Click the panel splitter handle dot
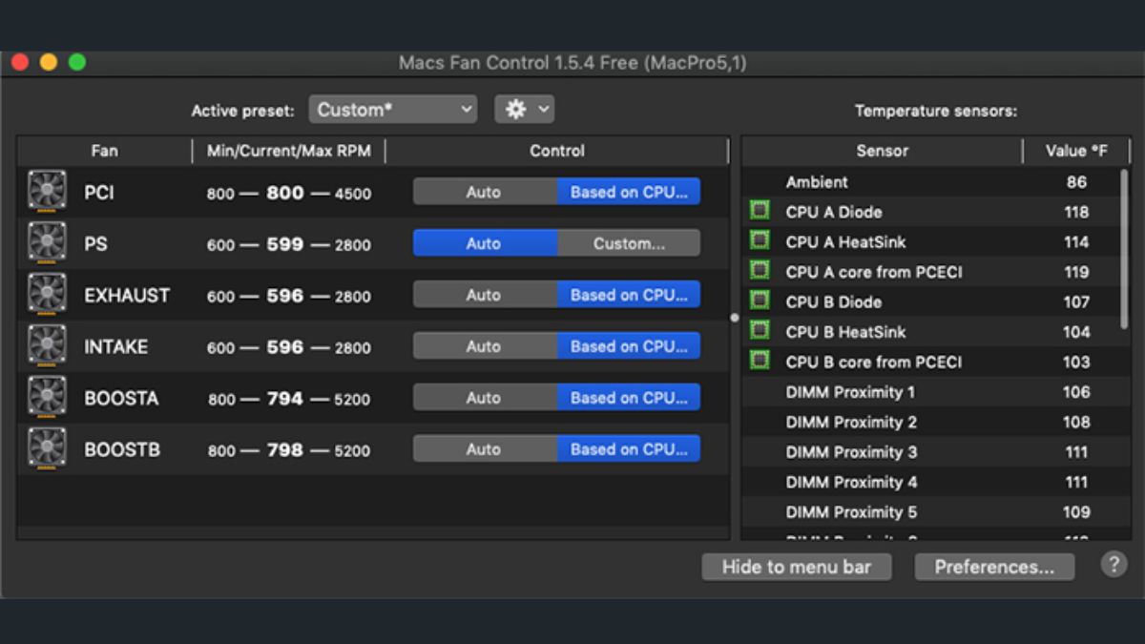Image resolution: width=1145 pixels, height=644 pixels. tap(735, 318)
